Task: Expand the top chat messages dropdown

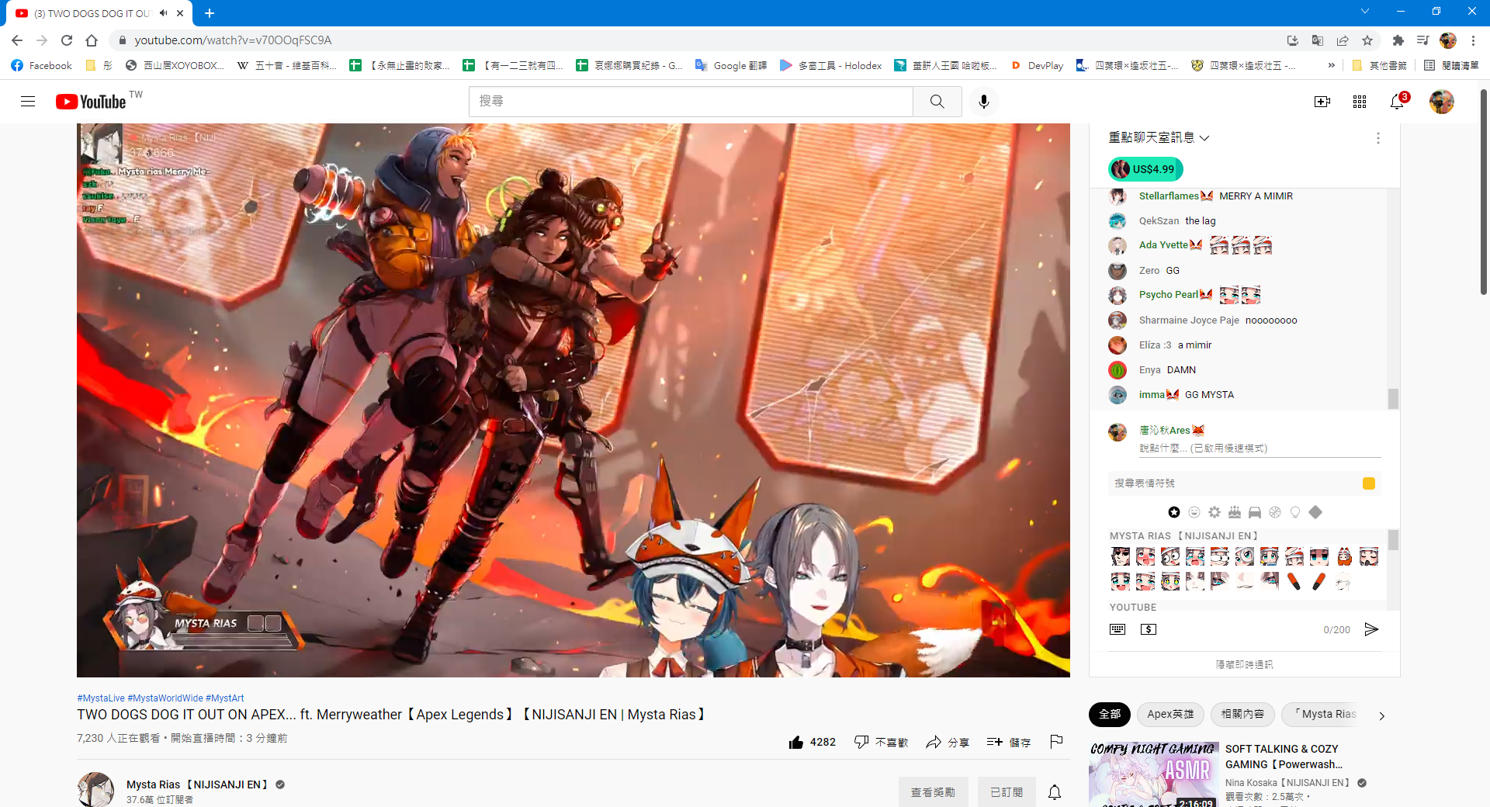Action: tap(1159, 137)
